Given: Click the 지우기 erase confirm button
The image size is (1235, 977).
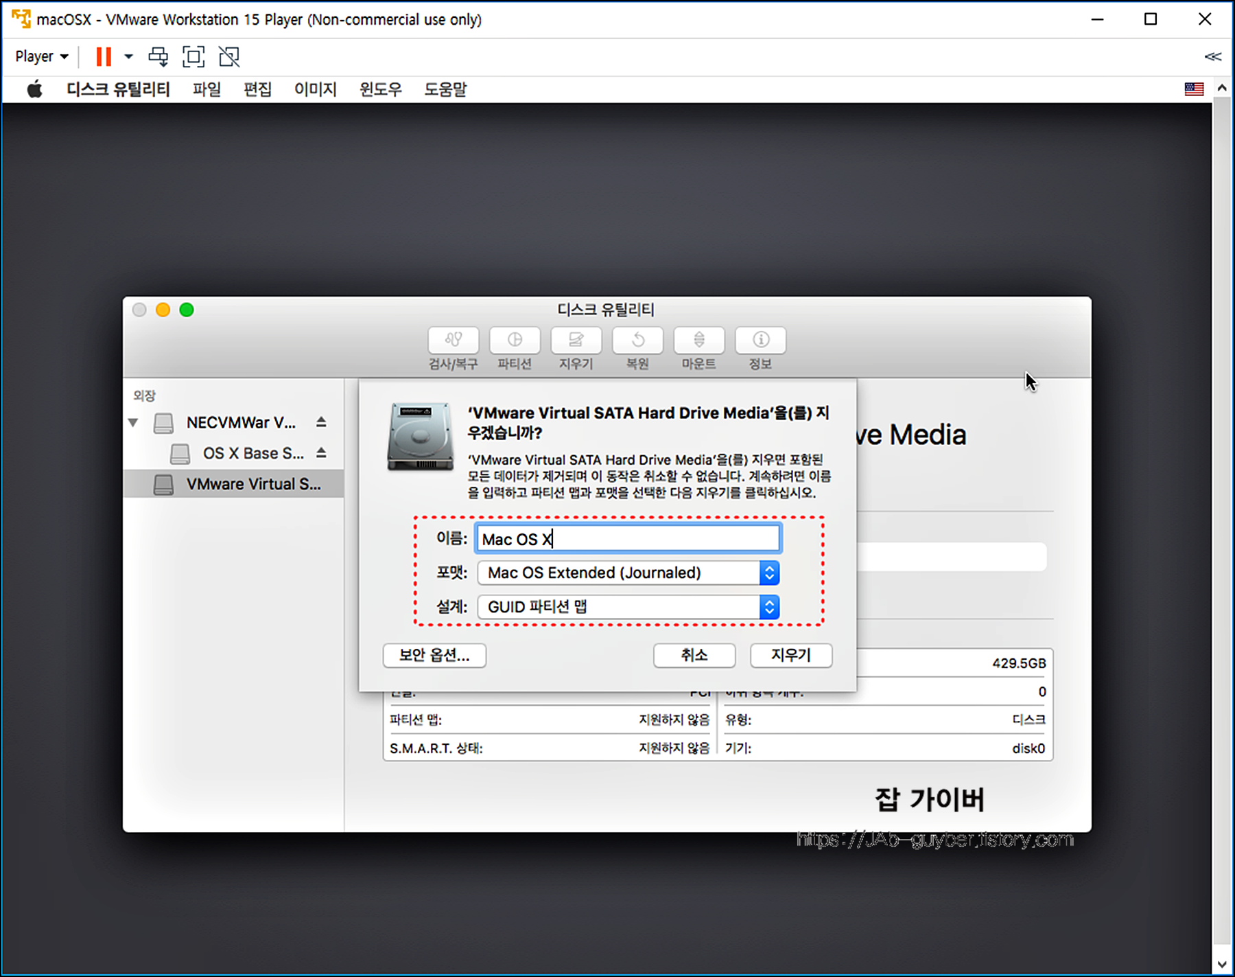Looking at the screenshot, I should tap(791, 655).
